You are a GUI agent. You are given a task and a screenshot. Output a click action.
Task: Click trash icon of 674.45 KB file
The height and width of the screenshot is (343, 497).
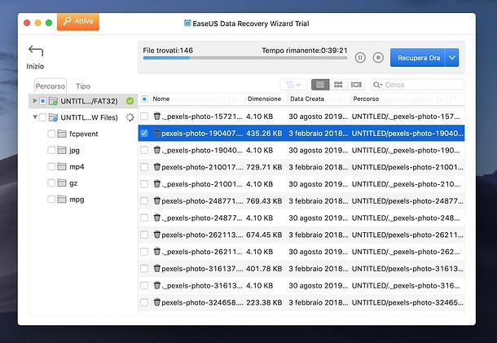click(157, 235)
